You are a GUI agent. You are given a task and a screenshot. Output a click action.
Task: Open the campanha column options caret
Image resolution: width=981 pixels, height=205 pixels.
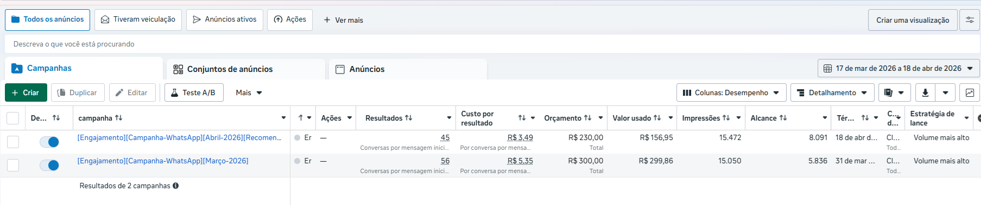tap(283, 118)
